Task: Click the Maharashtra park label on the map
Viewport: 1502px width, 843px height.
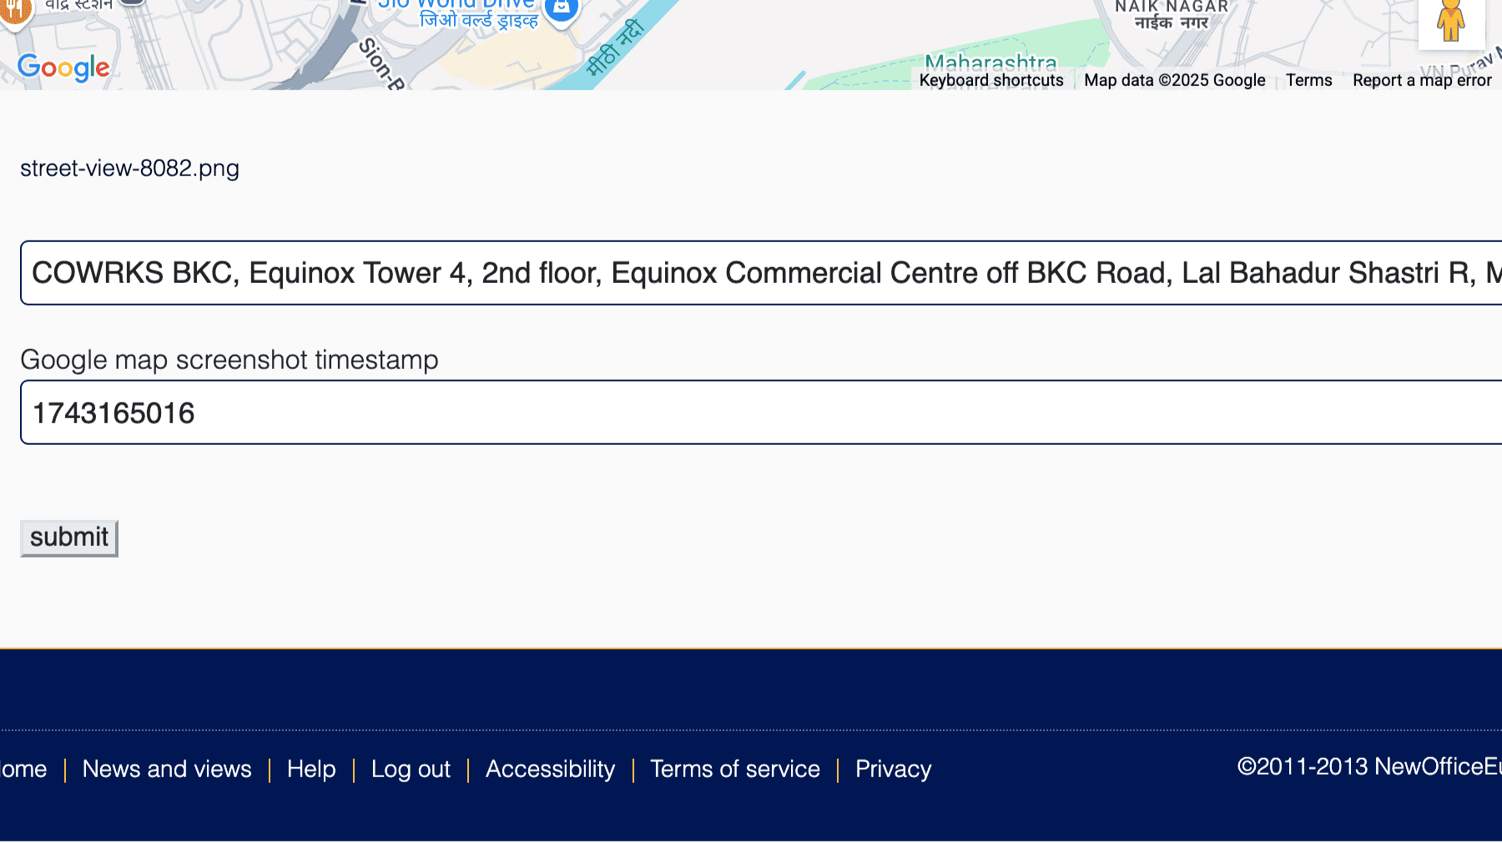Action: coord(990,63)
